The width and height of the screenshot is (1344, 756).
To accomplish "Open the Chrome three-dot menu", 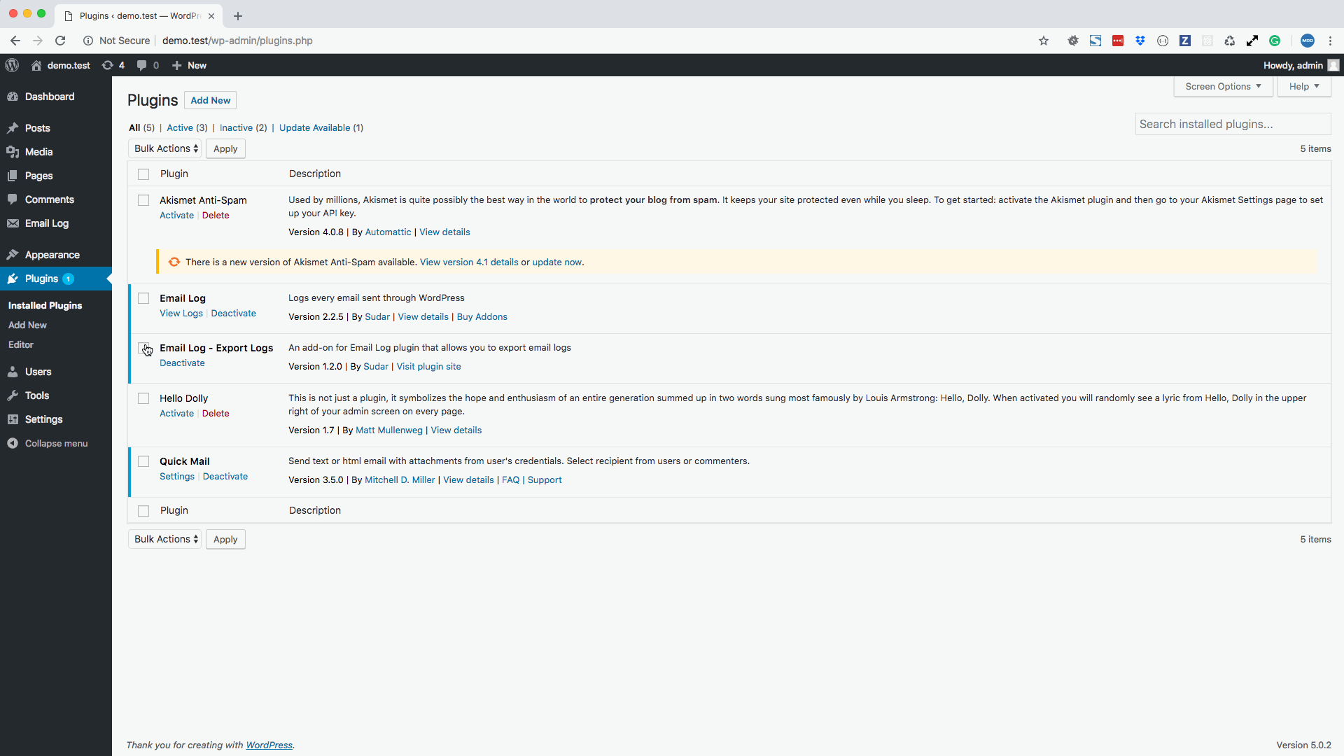I will pos(1331,41).
